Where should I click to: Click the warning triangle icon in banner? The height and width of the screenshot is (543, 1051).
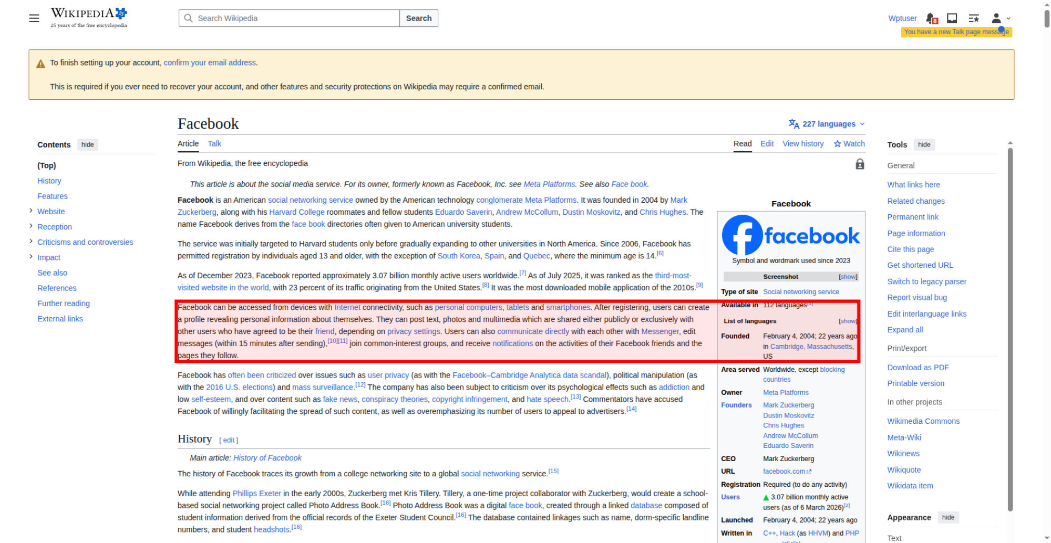(40, 64)
